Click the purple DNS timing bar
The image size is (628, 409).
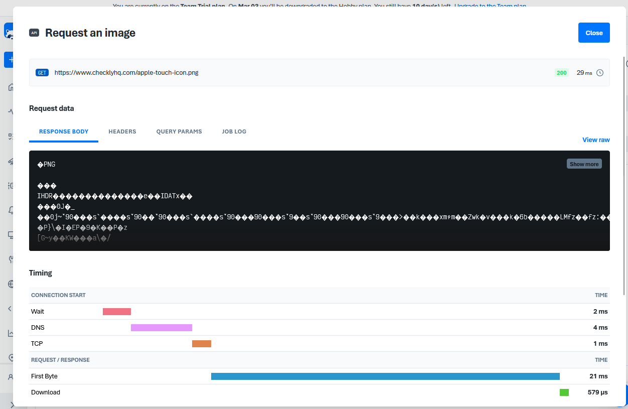pyautogui.click(x=162, y=328)
